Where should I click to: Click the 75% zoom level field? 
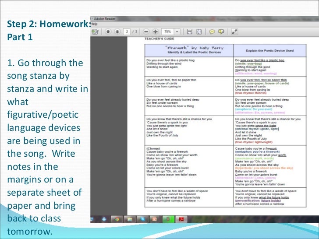coord(168,32)
